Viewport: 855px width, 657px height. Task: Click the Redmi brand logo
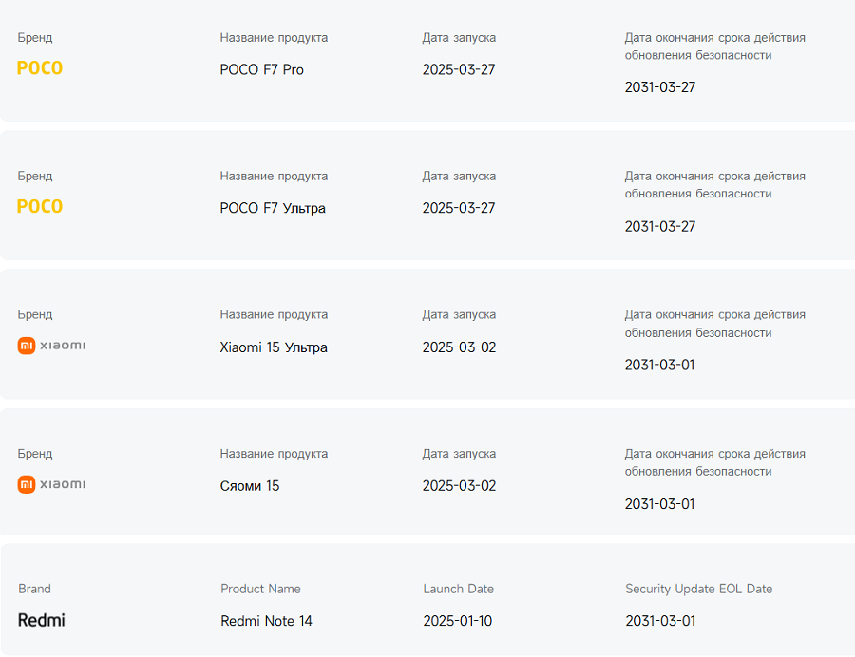[42, 620]
